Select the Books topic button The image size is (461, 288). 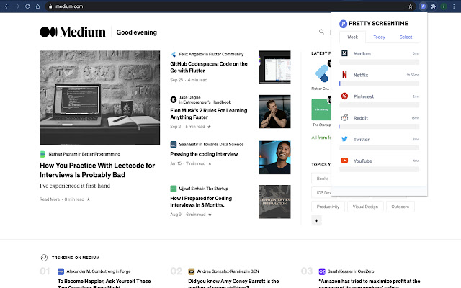(x=321, y=179)
